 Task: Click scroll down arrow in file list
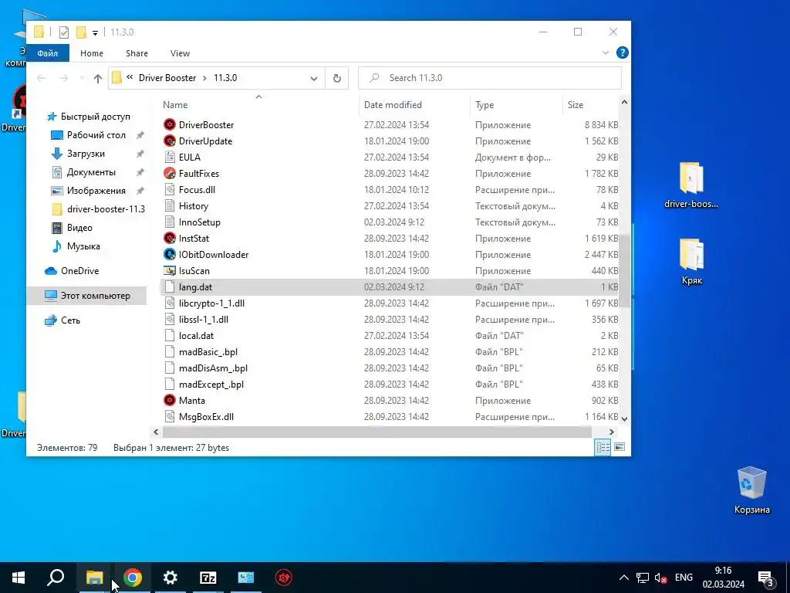click(624, 418)
